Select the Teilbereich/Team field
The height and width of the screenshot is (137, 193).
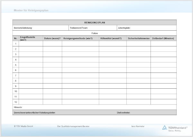pyautogui.click(x=92, y=28)
